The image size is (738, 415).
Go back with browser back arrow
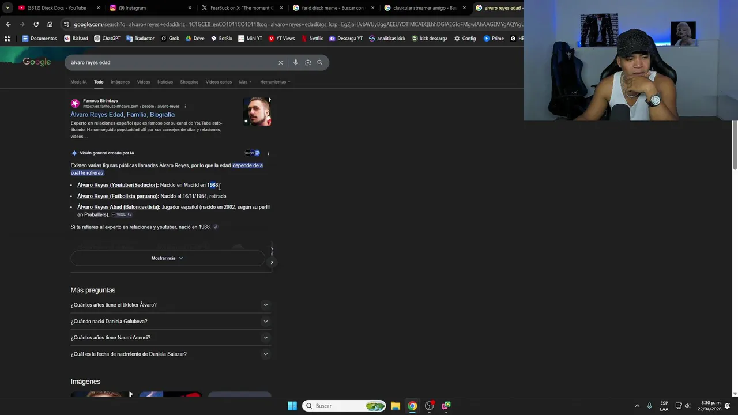tap(8, 24)
